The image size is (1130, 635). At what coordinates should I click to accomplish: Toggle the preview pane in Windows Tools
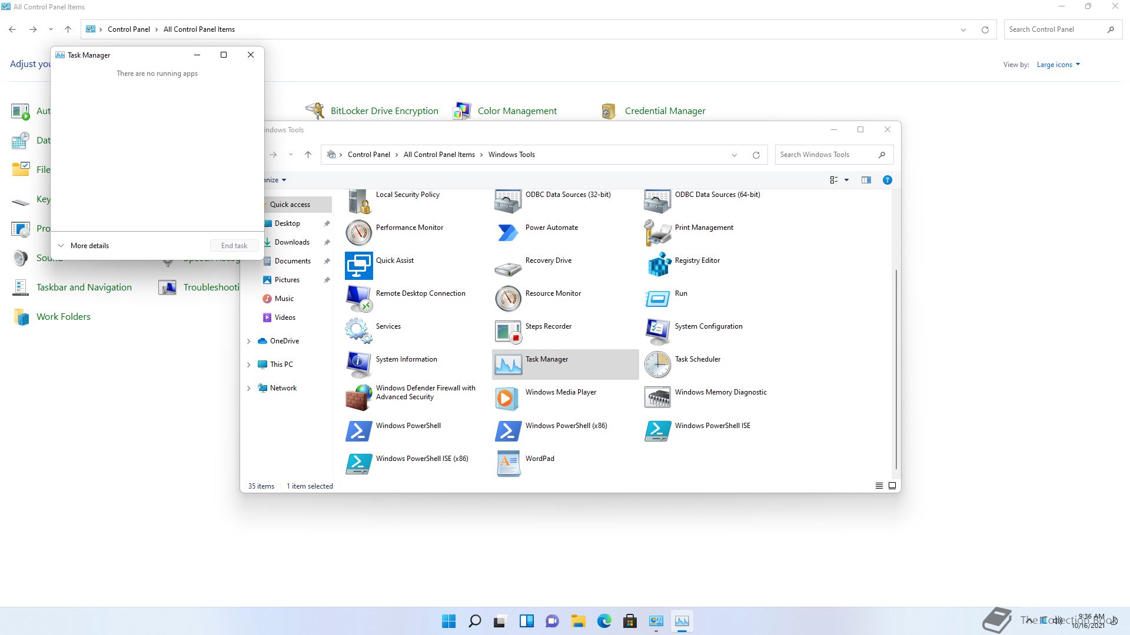pos(866,180)
